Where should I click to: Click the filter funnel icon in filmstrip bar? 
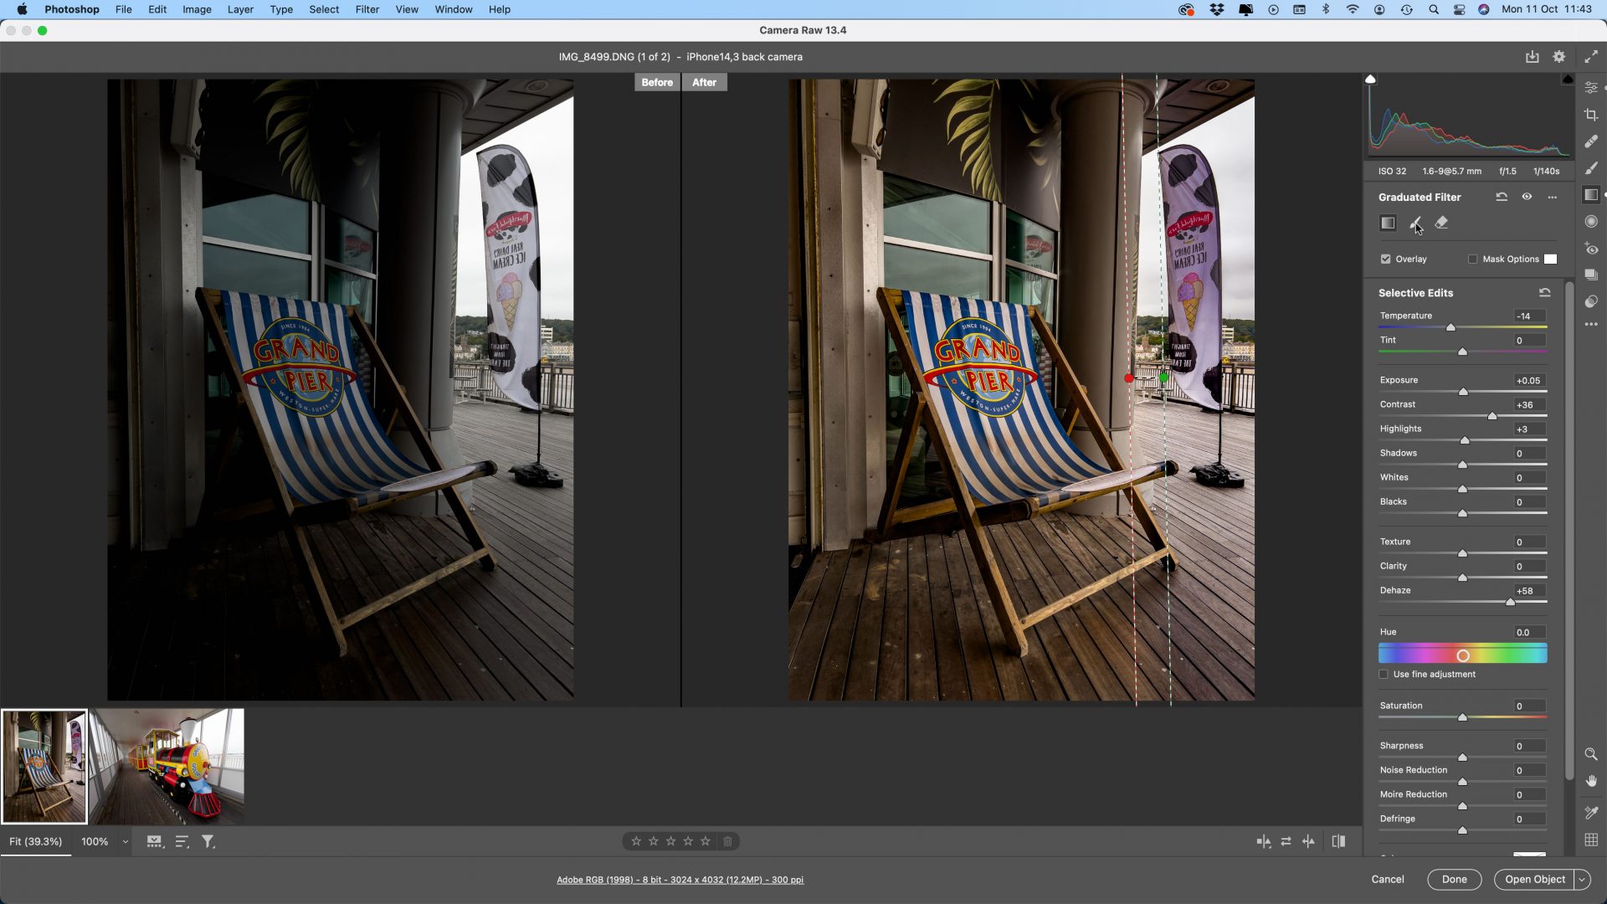coord(208,841)
